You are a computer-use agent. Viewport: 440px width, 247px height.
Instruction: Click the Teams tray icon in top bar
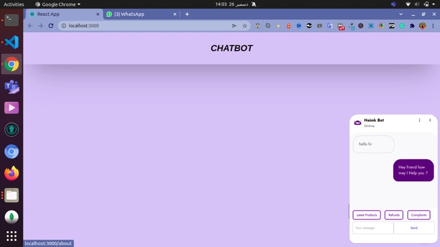(394, 4)
